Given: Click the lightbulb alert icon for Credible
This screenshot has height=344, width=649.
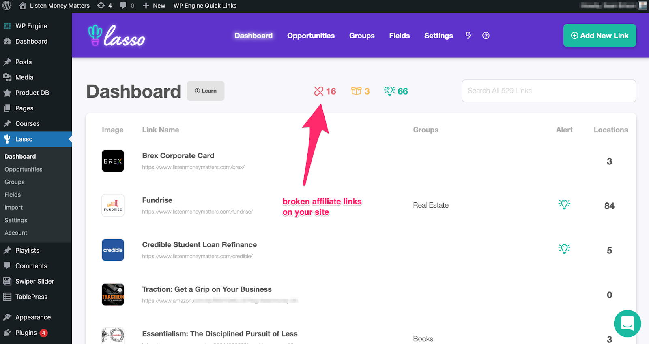Looking at the screenshot, I should pos(564,248).
